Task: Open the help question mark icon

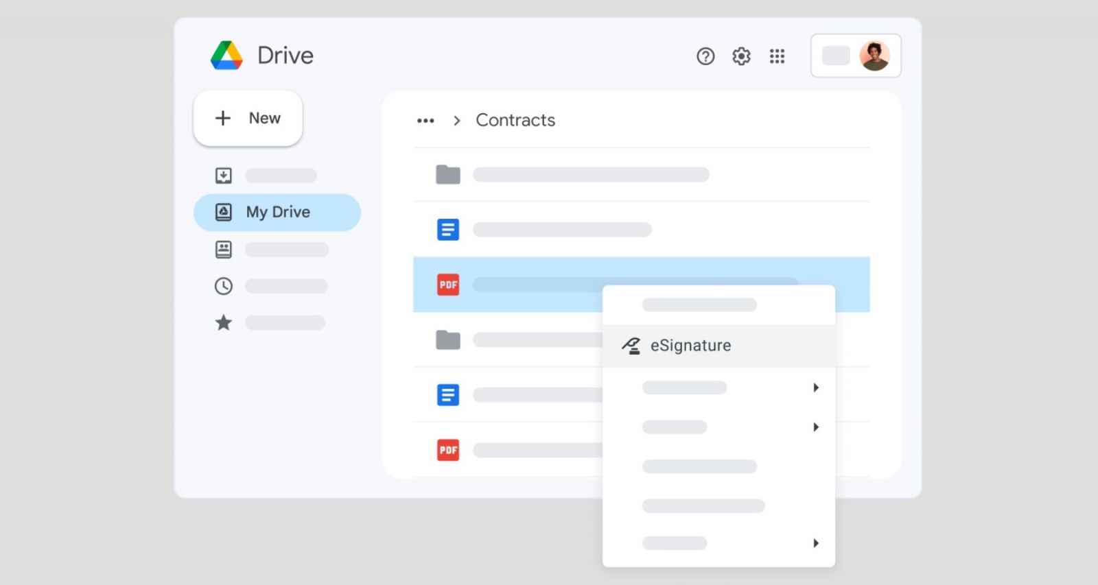Action: (705, 56)
